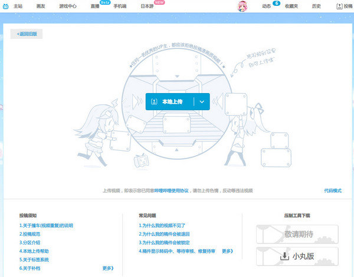Open the 直播 Beta menu item
The width and height of the screenshot is (354, 277).
coord(94,6)
